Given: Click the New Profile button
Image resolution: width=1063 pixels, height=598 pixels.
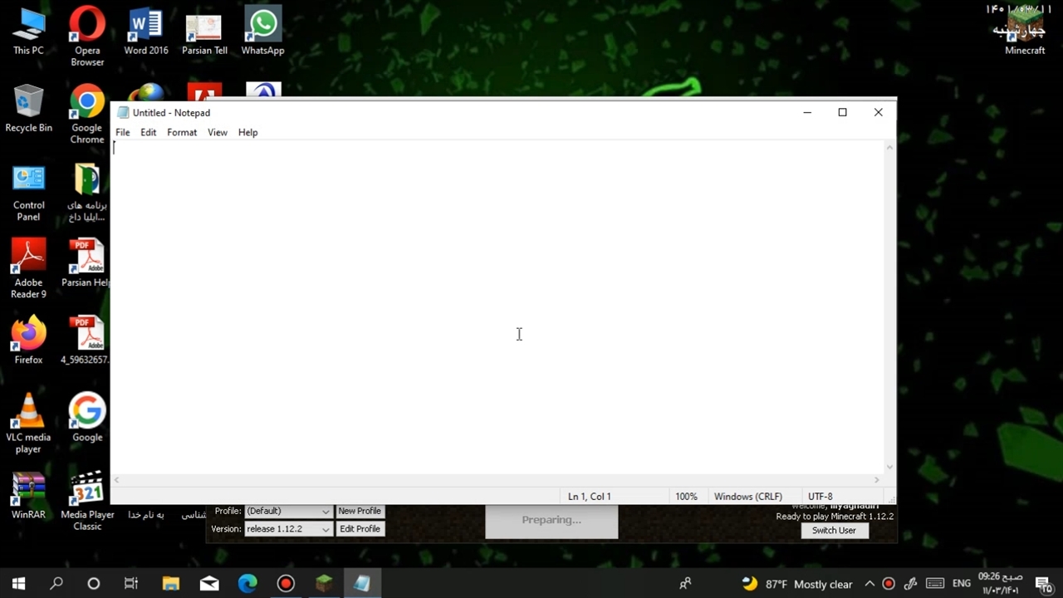Looking at the screenshot, I should pyautogui.click(x=360, y=512).
